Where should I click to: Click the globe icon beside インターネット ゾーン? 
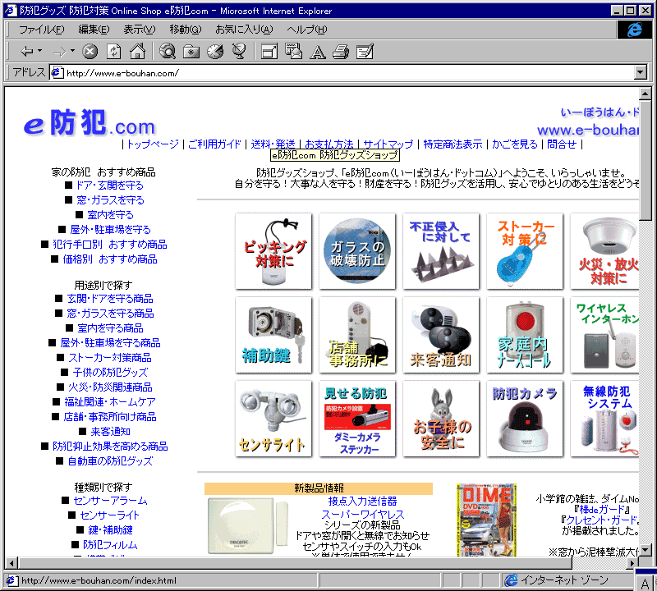click(x=511, y=580)
